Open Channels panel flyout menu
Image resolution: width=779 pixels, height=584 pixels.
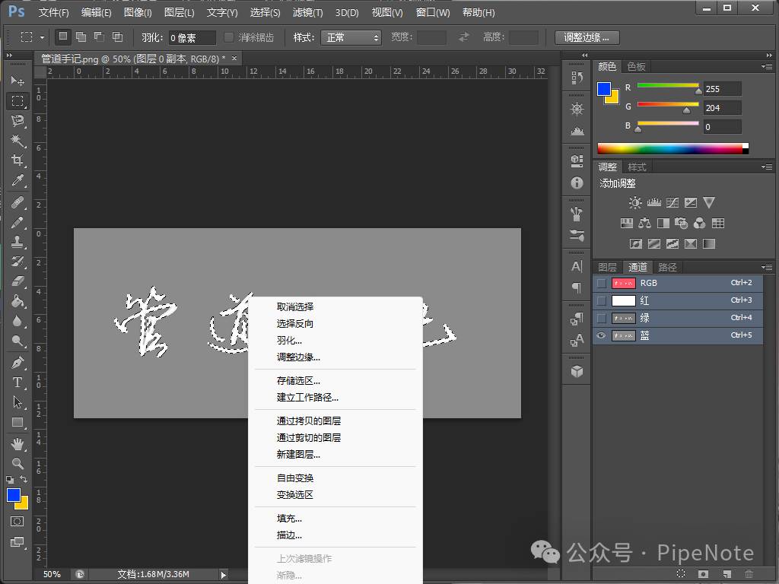click(767, 267)
